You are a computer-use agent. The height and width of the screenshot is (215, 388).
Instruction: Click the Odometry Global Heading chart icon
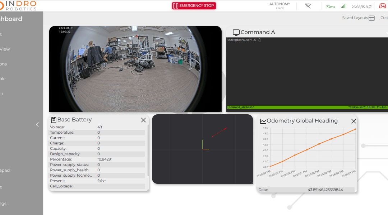click(x=263, y=121)
